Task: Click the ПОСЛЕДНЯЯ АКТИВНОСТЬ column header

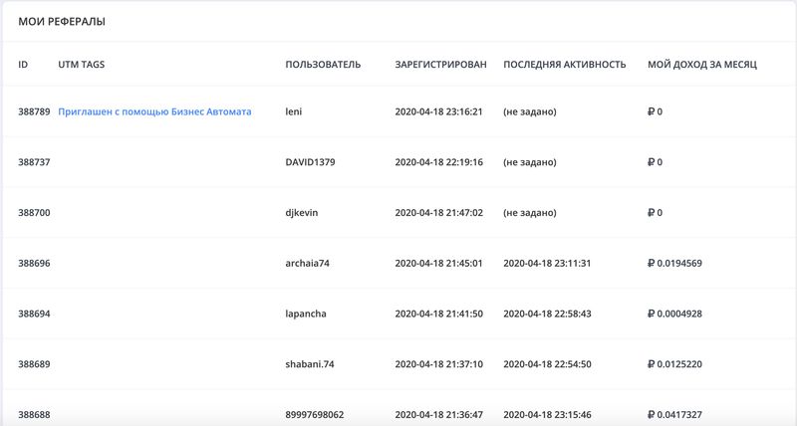Action: coord(564,65)
